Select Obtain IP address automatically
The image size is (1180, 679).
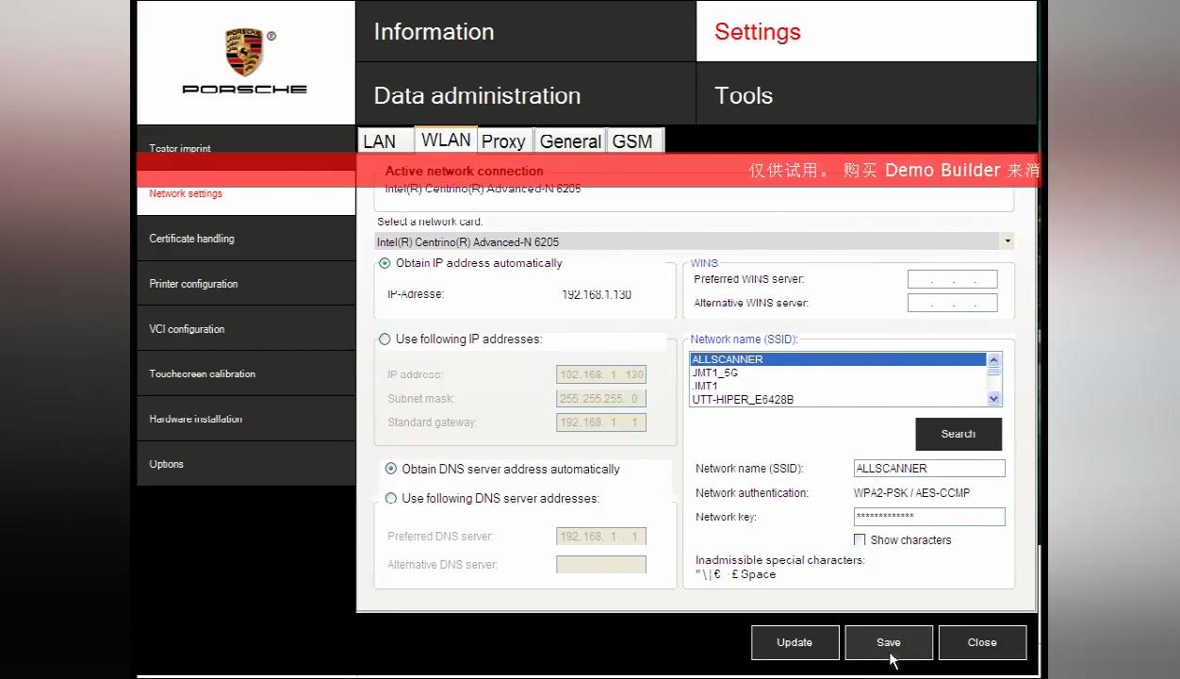pyautogui.click(x=385, y=264)
